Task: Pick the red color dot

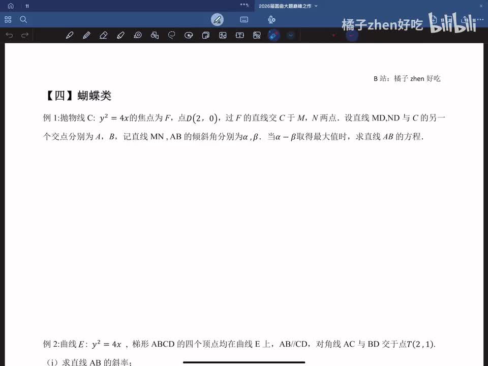Action: coord(334,35)
